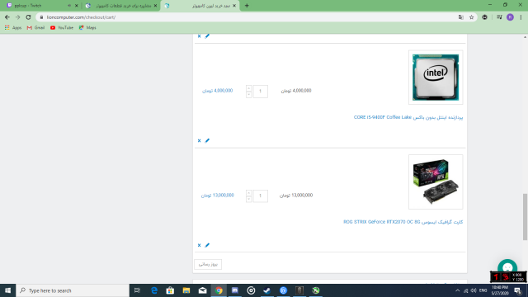Open the ROG STRIX GeForce RTX2070 OC 8G link
528x297 pixels.
403,222
